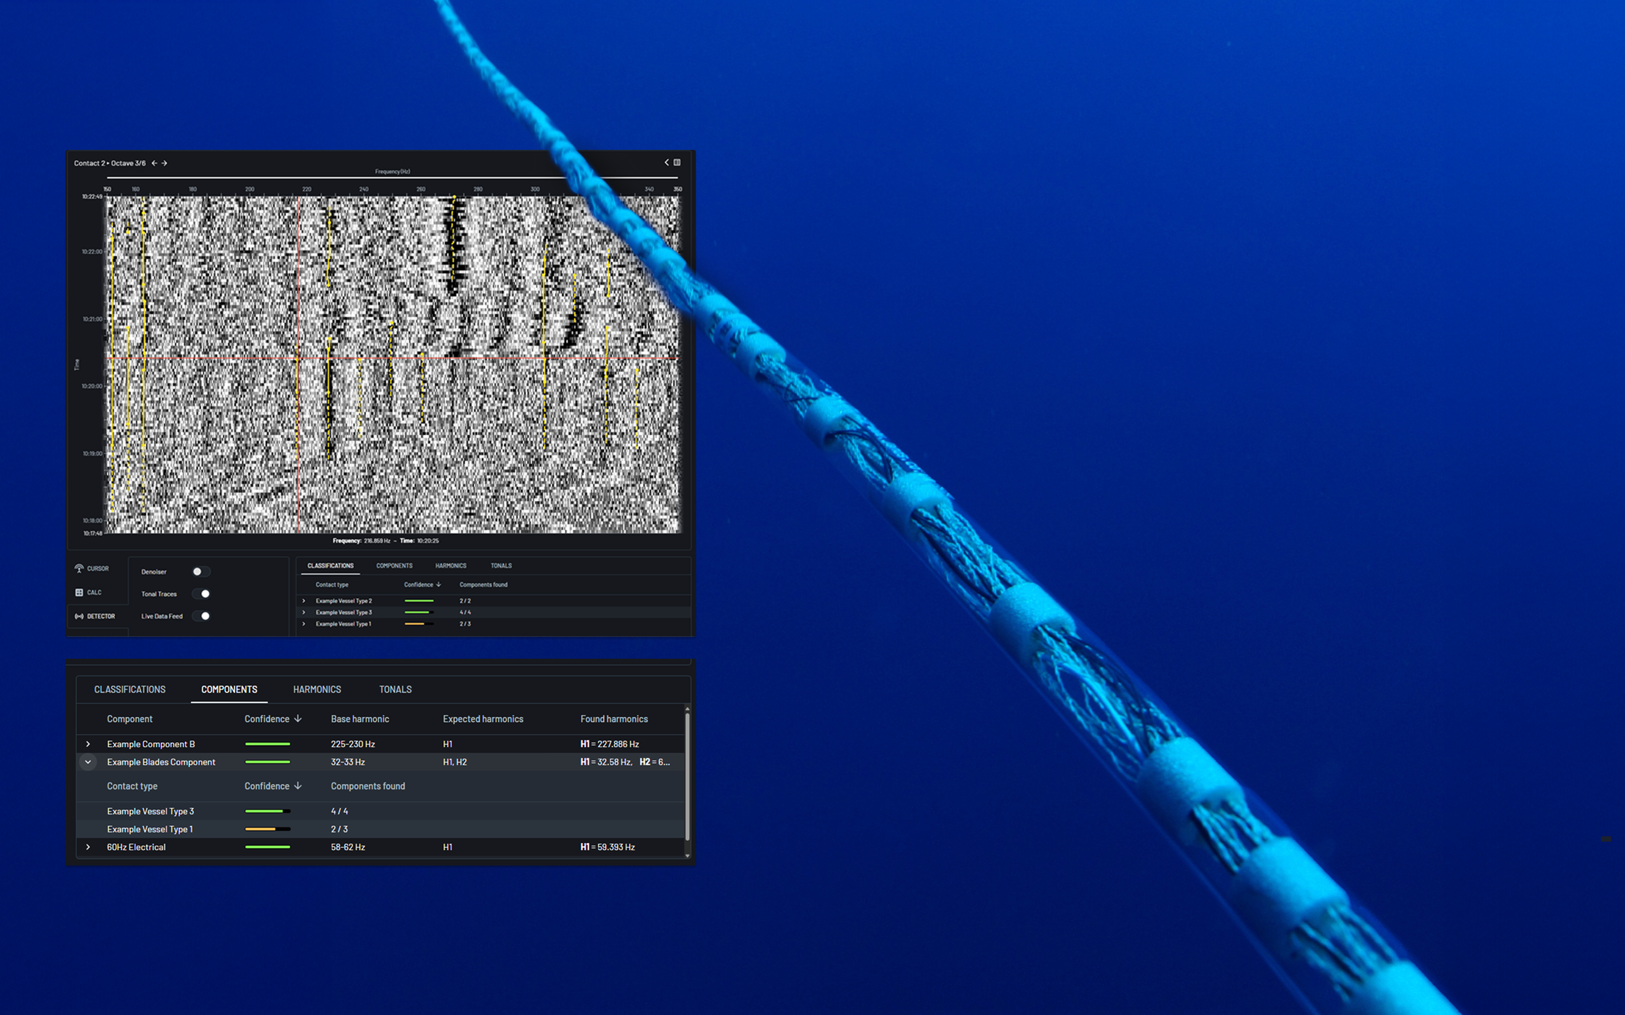
Task: Switch to the Harmonics tab
Action: coord(317,690)
